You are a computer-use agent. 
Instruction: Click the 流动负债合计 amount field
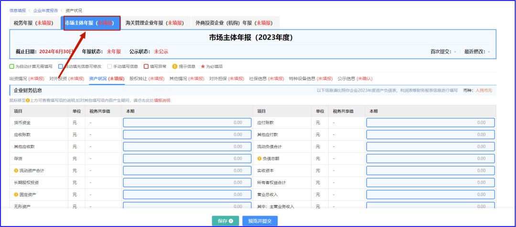(x=430, y=146)
